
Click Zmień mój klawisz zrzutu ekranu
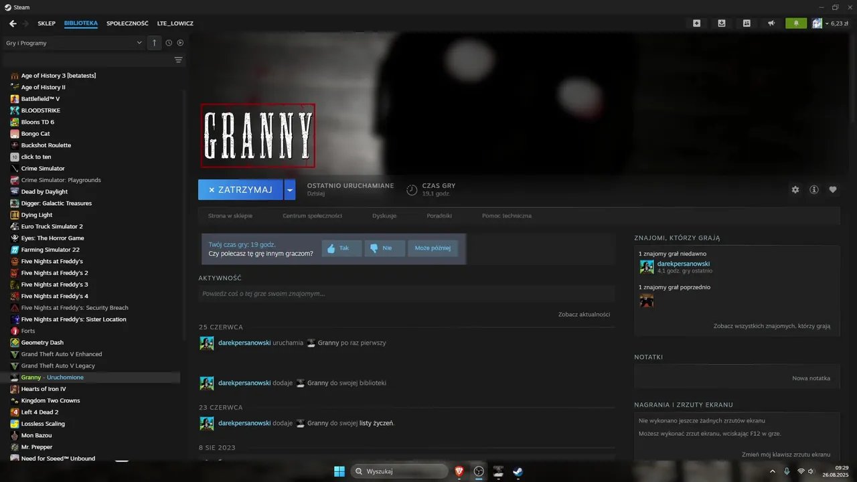pyautogui.click(x=786, y=455)
